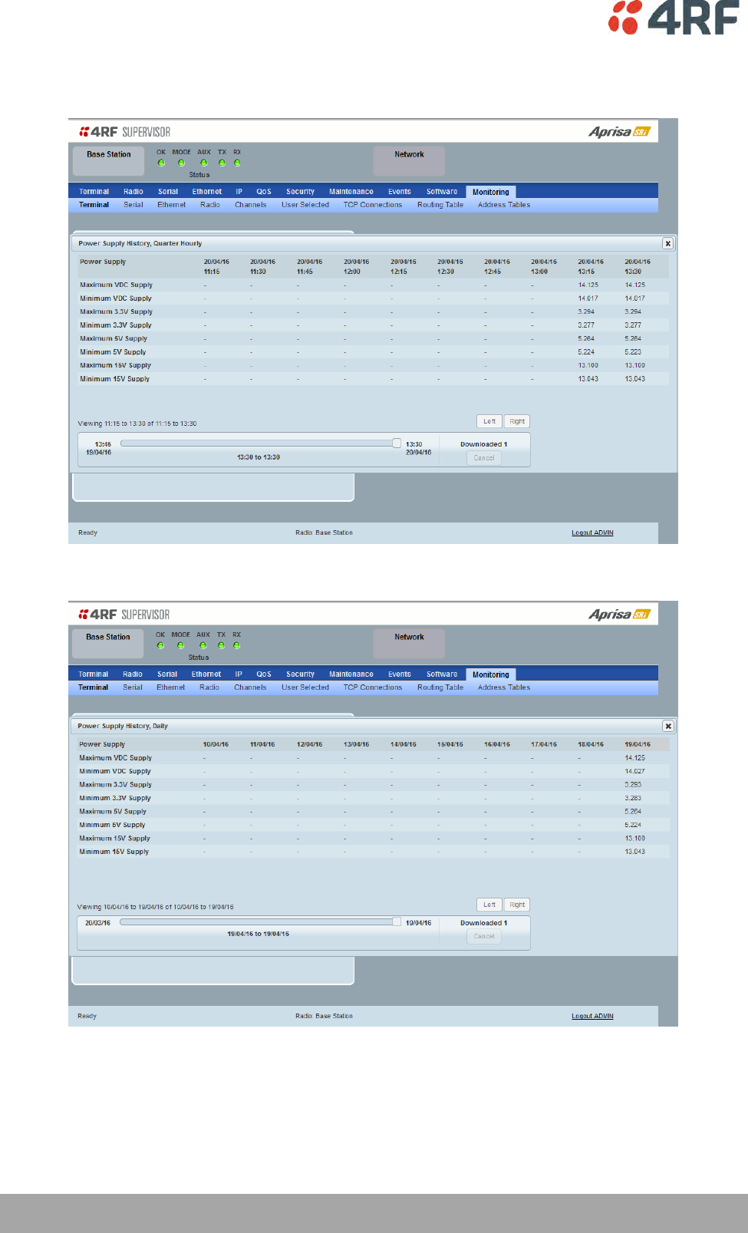Click the time range slider handle in Quarter Hourly panel

point(397,443)
